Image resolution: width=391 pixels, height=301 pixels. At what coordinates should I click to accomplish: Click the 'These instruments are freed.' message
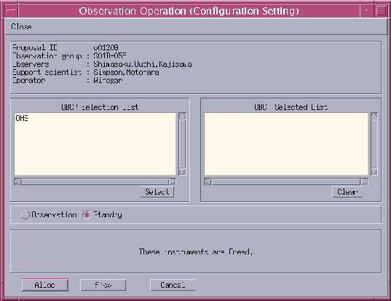click(196, 251)
